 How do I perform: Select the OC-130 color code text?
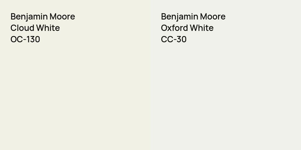25,39
